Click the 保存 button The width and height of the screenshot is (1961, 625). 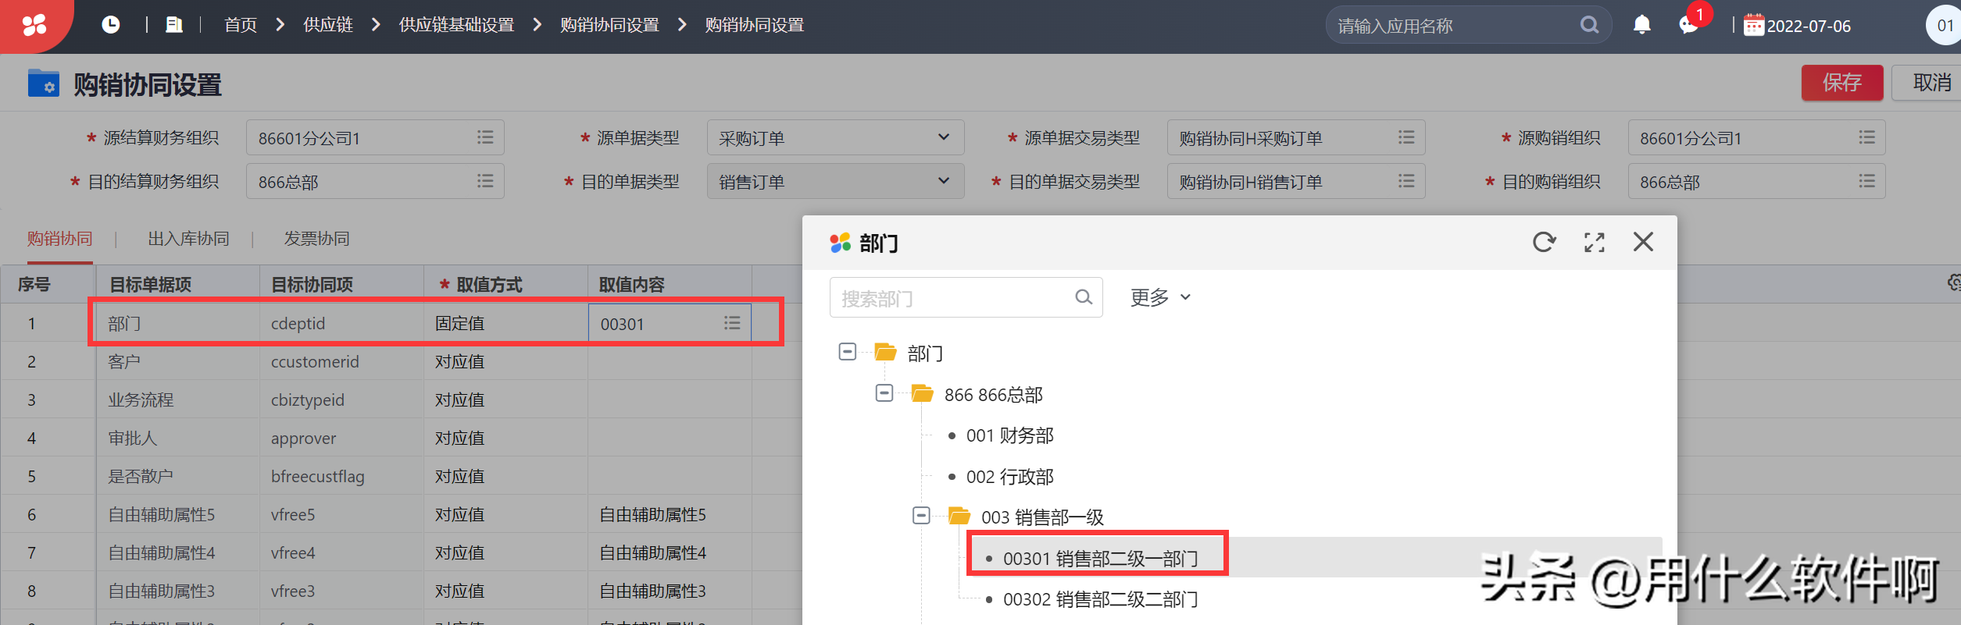1841,83
